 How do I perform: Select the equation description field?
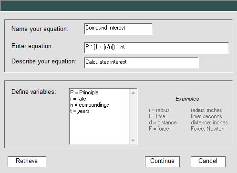tap(141, 63)
